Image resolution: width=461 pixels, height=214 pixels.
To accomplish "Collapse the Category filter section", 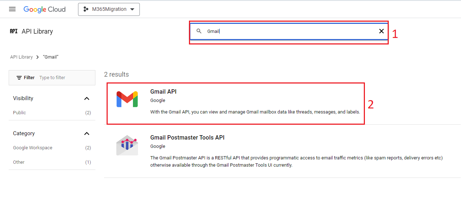I will click(87, 133).
